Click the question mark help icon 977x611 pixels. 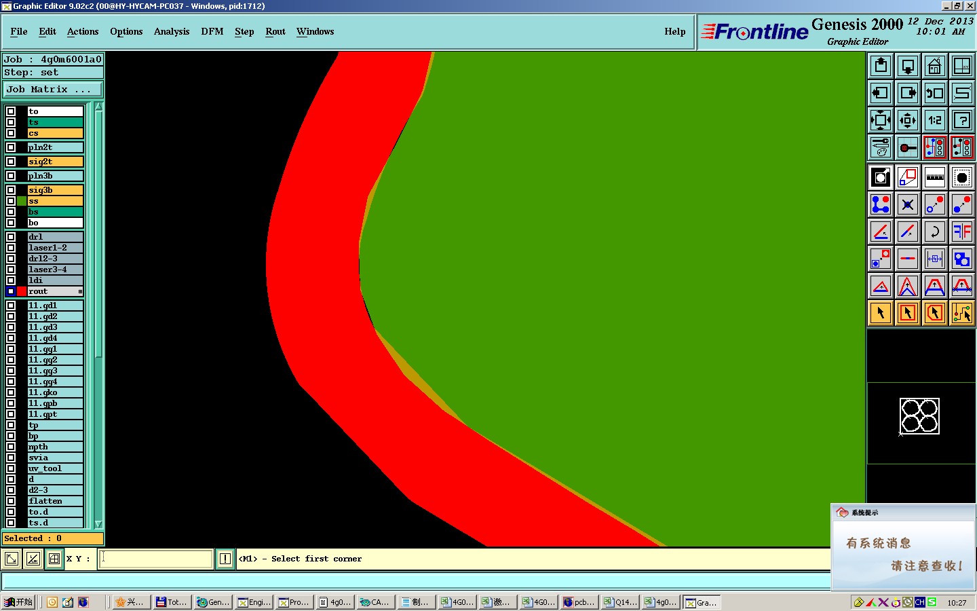962,120
